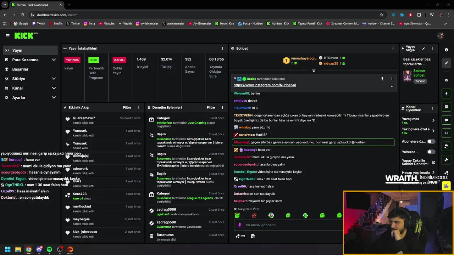Click the microphone icon in message box

pos(239,225)
